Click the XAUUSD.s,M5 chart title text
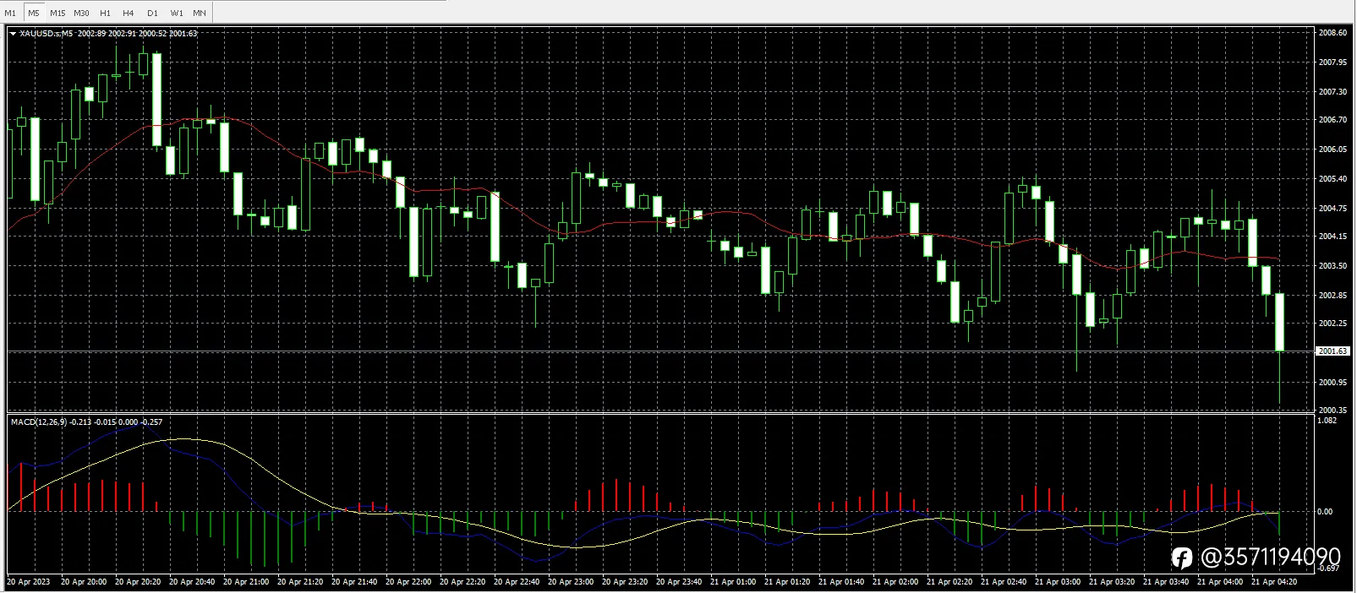This screenshot has width=1357, height=593. pos(46,33)
